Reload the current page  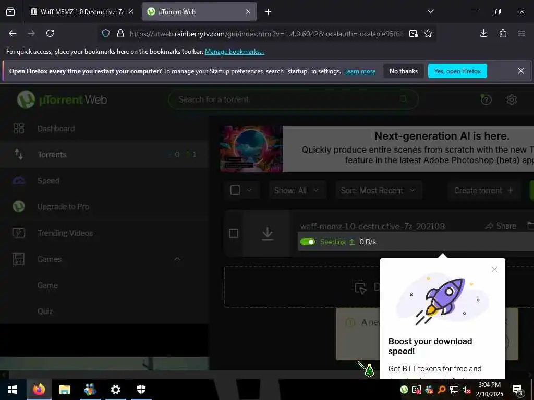point(50,33)
